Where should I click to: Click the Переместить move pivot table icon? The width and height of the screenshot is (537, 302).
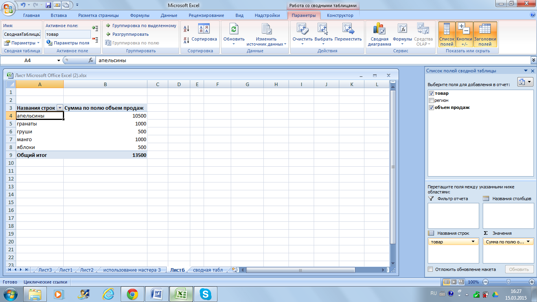tap(348, 32)
